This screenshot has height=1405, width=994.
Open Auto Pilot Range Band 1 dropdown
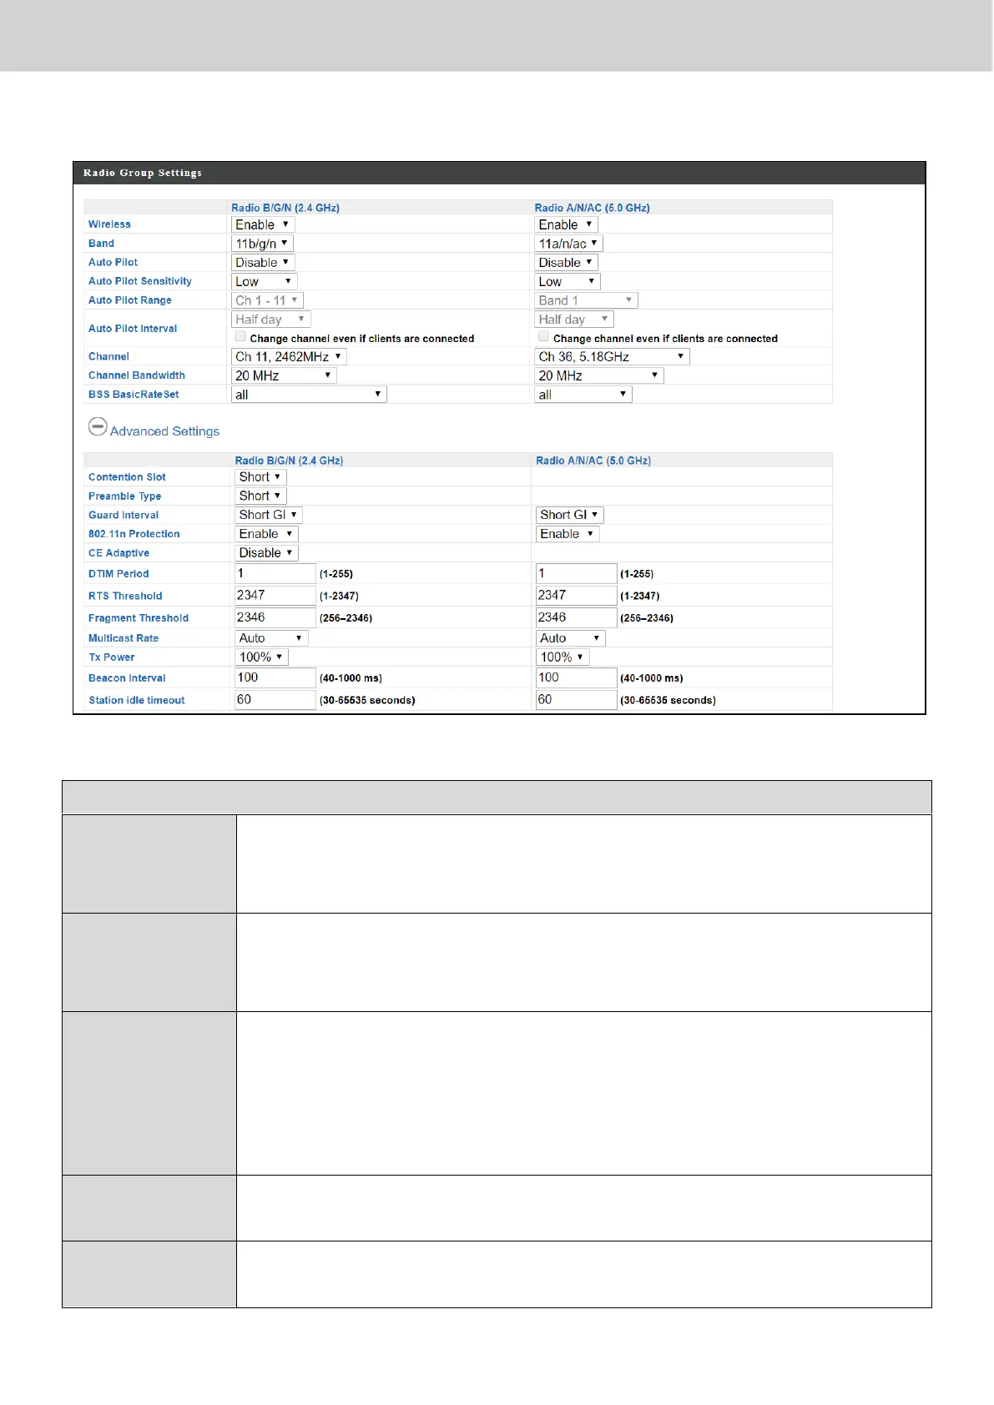586,300
